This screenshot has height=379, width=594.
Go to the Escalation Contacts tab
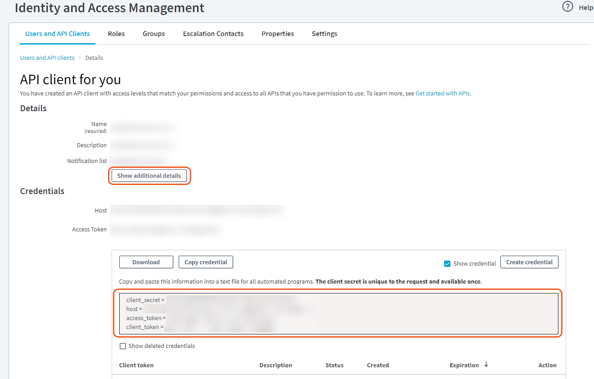(213, 34)
